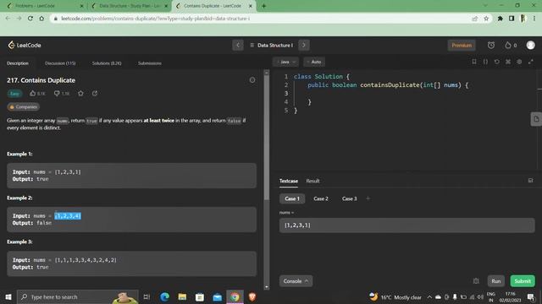Click the highlighted [1,2,3,4] input text
542x304 pixels.
[68, 216]
